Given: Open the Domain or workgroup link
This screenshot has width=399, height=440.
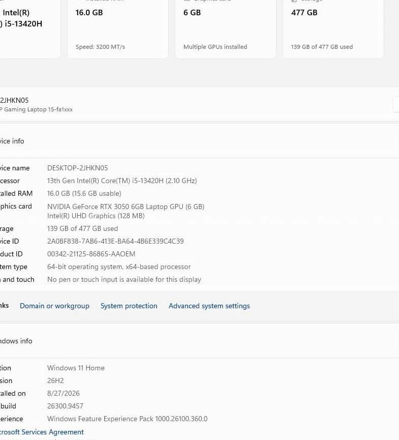Looking at the screenshot, I should coord(54,306).
